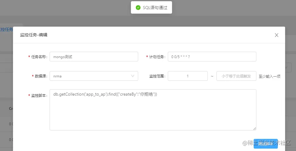The height and width of the screenshot is (151, 296).
Task: Click the 计划任务 cron expression field
Action: point(212,57)
